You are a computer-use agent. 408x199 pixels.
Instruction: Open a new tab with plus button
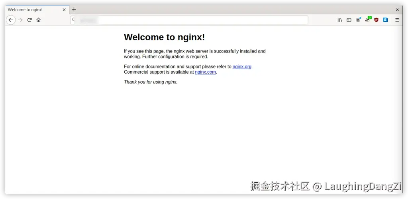(74, 10)
